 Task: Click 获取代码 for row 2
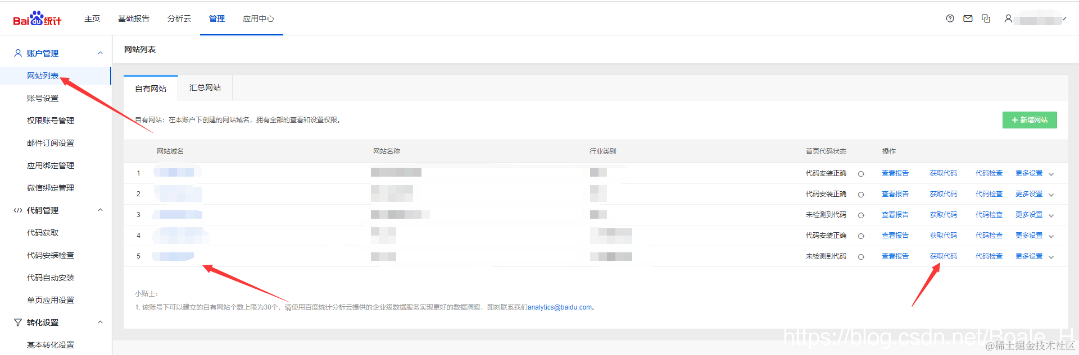tap(944, 194)
